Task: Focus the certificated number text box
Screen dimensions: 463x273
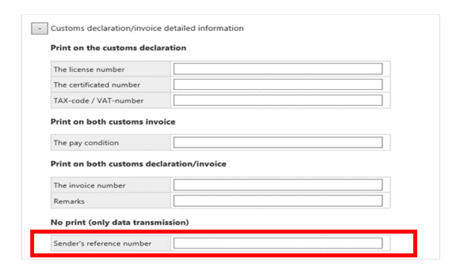Action: click(x=278, y=85)
